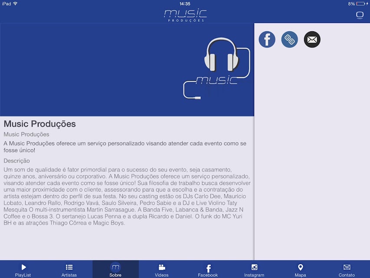Image resolution: width=370 pixels, height=278 pixels.
Task: Go to the Videos tab
Action: pos(162,269)
